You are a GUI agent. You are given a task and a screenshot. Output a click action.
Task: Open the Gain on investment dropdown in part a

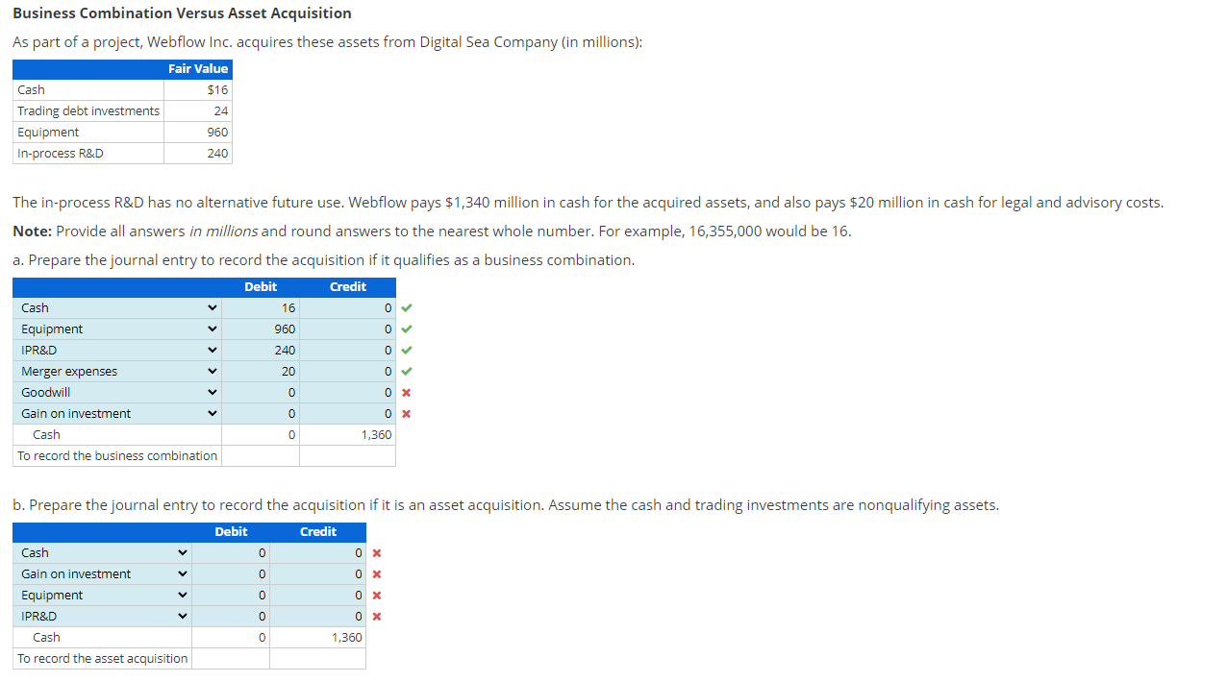(x=117, y=414)
